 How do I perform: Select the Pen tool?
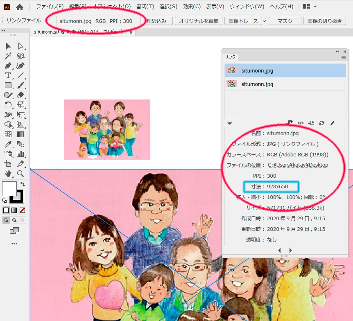click(8, 66)
